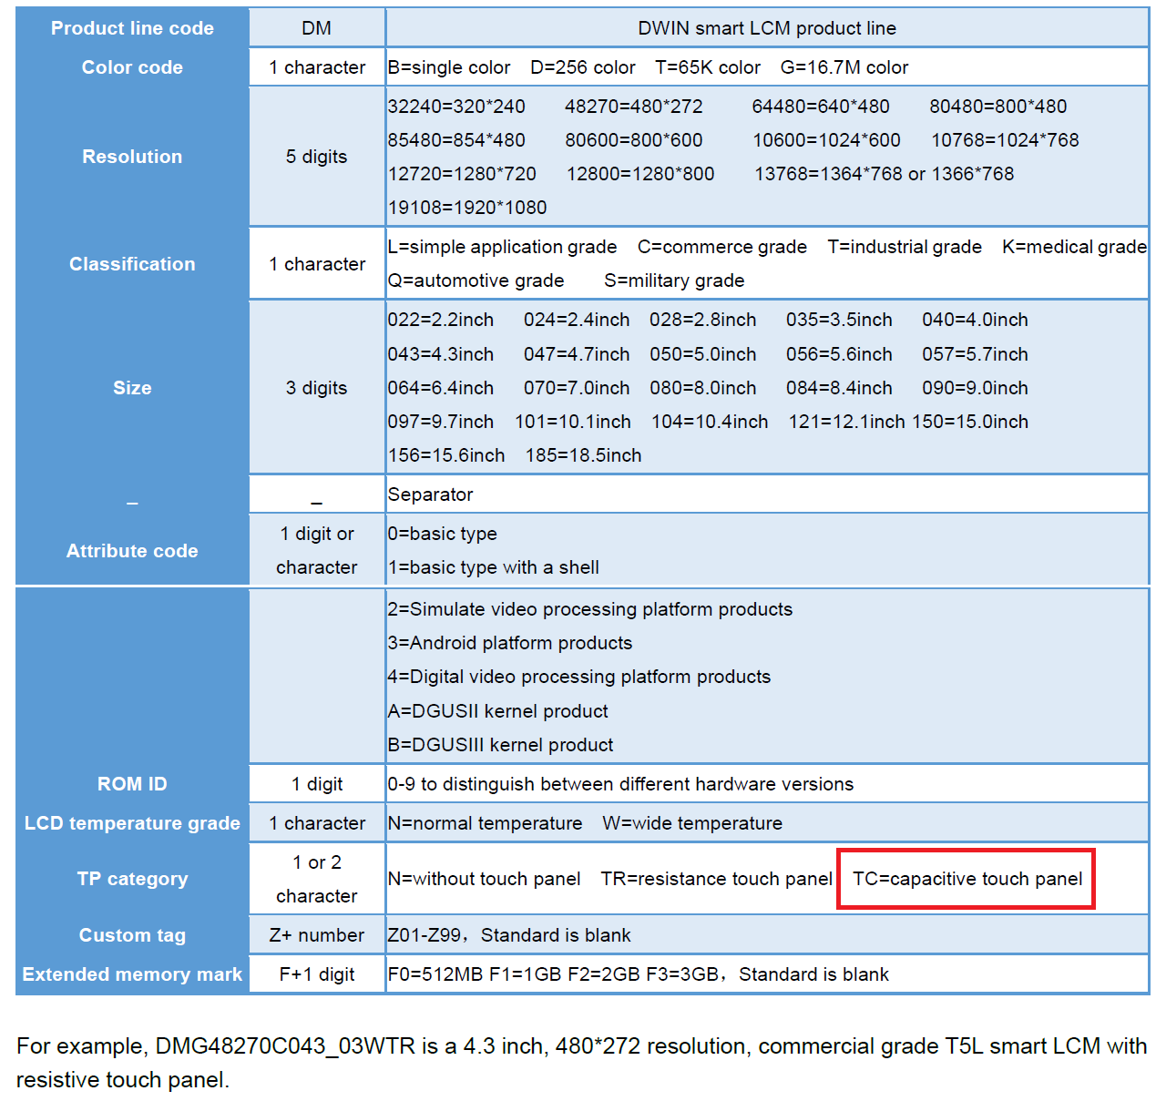Click the 'Size' row label
1156x1101 pixels.
click(132, 388)
